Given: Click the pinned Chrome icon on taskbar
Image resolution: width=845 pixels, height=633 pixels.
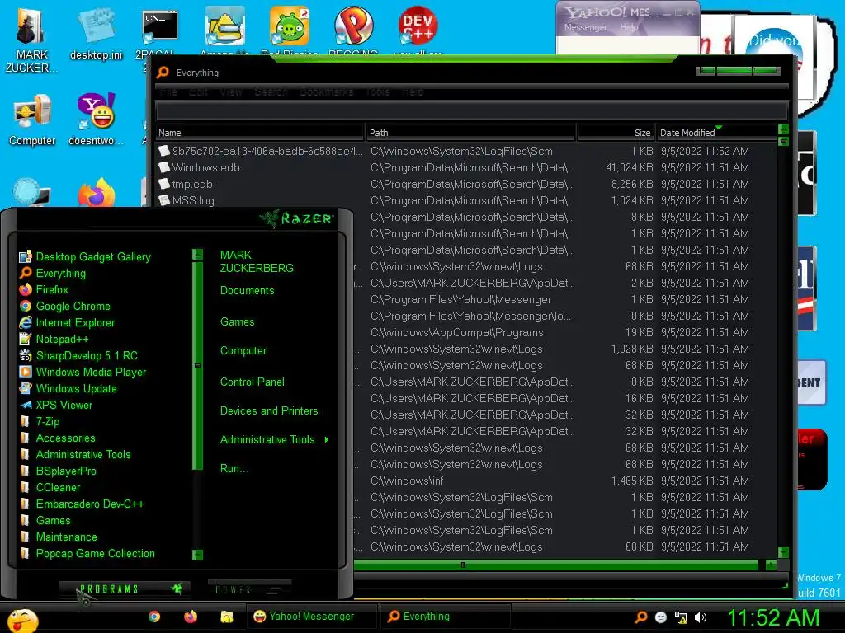Looking at the screenshot, I should tap(154, 617).
